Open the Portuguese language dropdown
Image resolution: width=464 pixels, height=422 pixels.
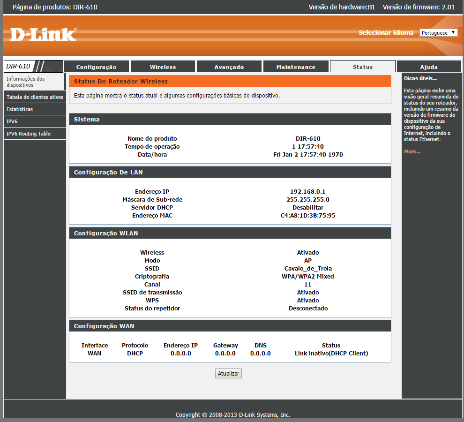[438, 32]
